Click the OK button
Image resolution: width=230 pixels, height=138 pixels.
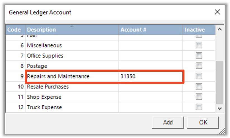203,122
